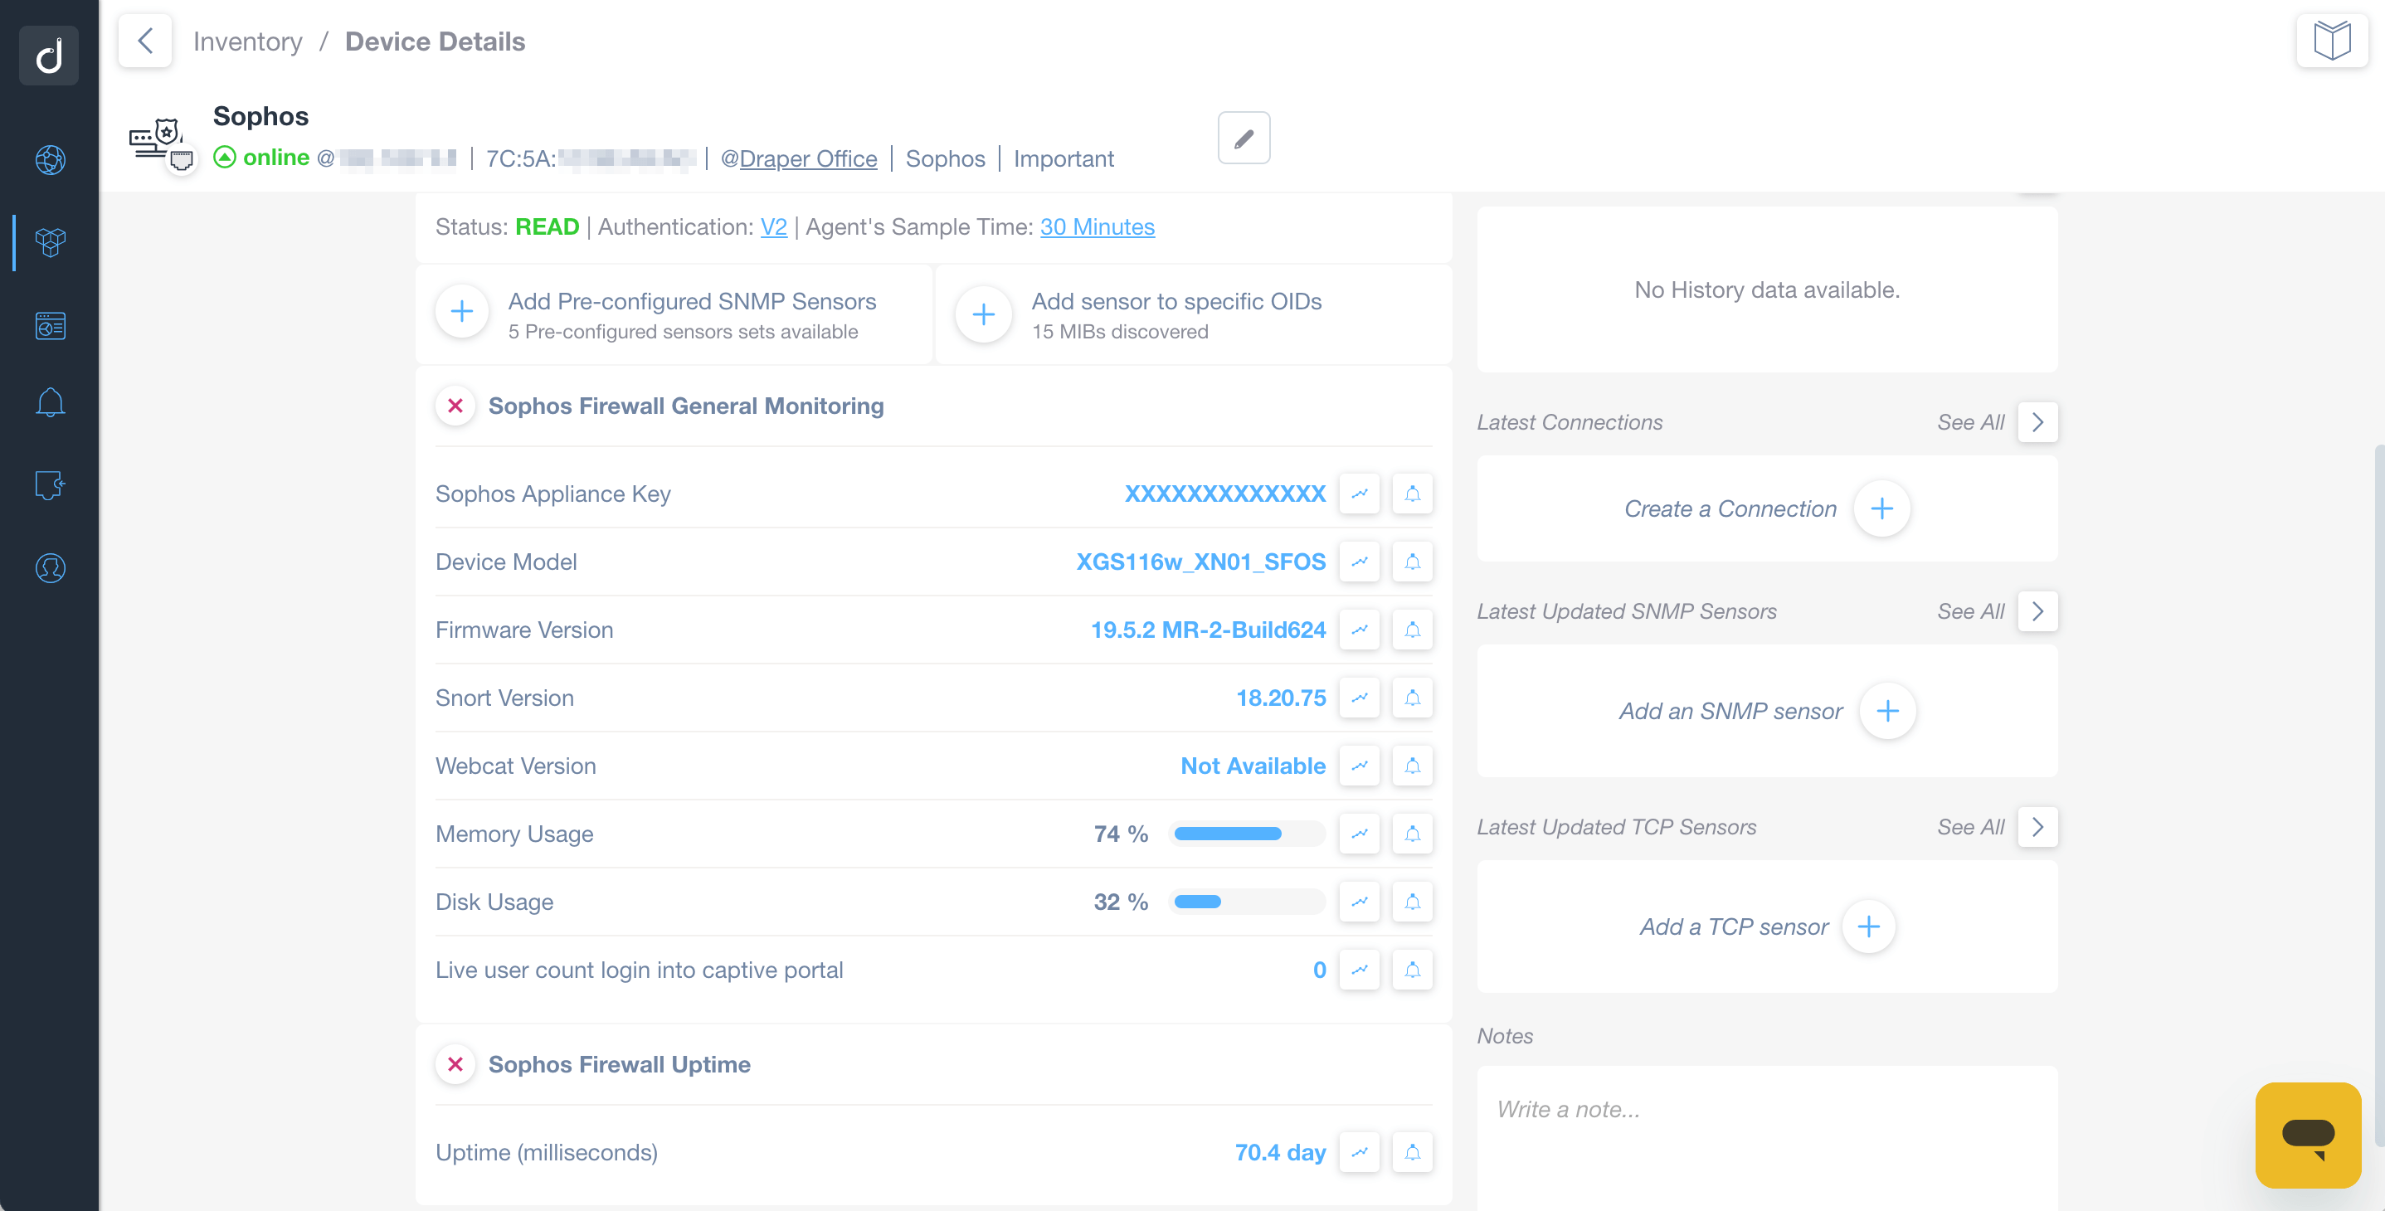Click the 18.20.75 Snort version value
The width and height of the screenshot is (2385, 1211).
tap(1282, 698)
